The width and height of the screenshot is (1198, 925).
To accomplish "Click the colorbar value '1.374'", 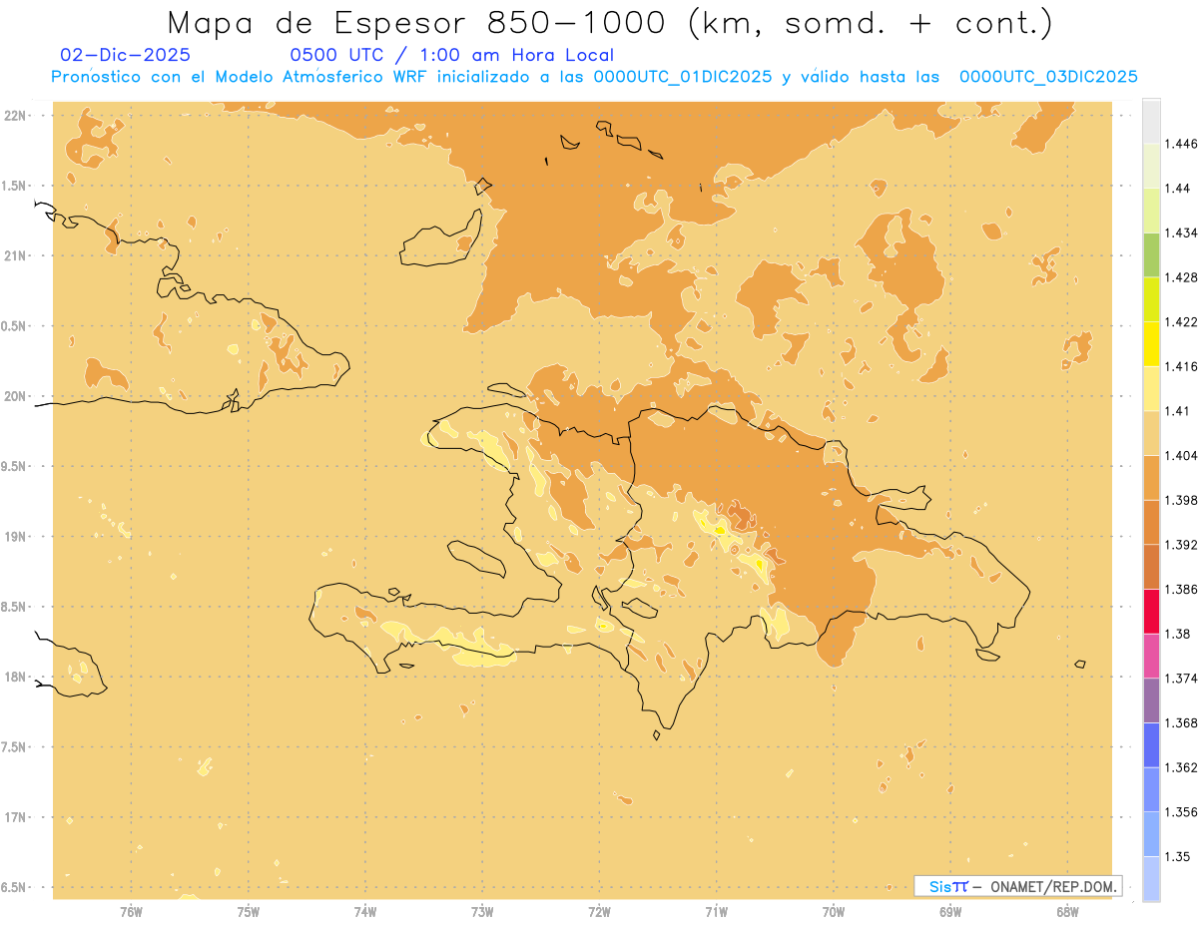I will coord(1181,679).
